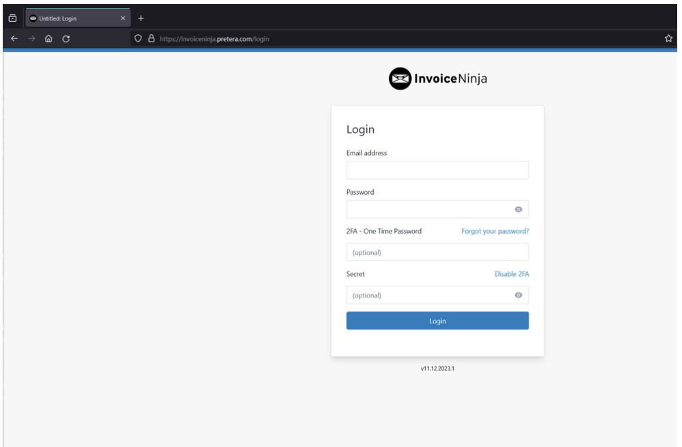
Task: Click the address bar URL
Action: 214,39
